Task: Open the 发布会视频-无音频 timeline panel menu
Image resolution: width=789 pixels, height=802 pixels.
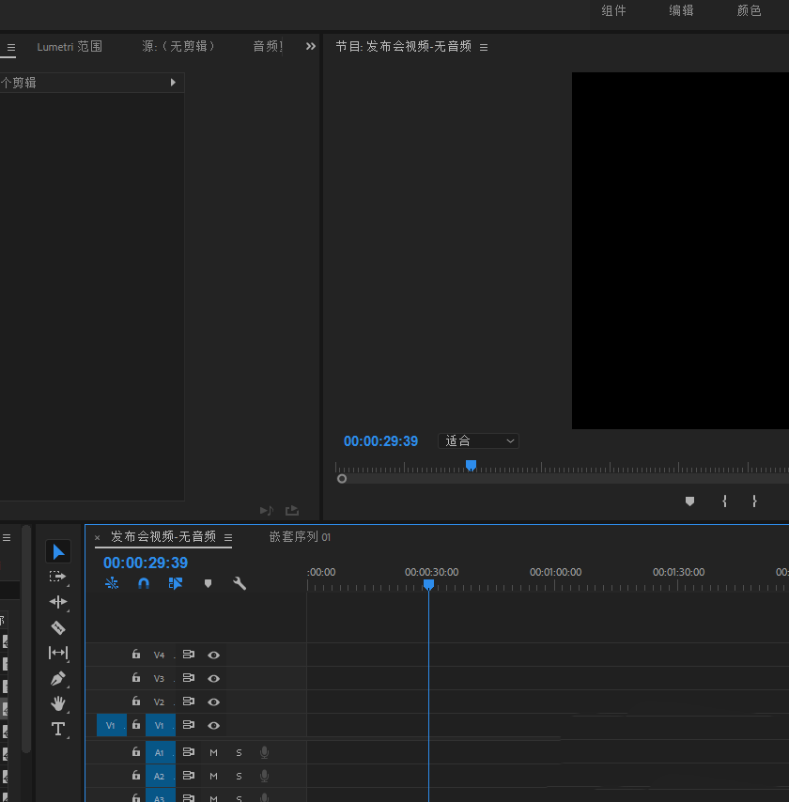Action: (x=228, y=537)
